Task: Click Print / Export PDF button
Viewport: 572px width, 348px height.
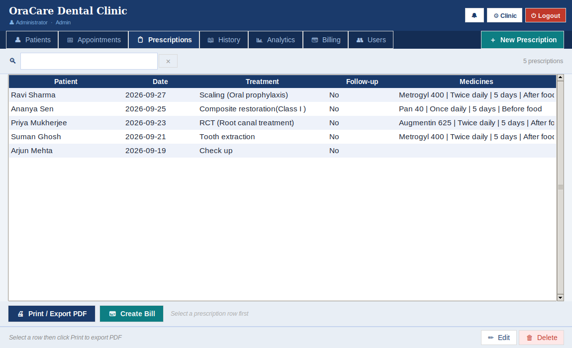Action: click(x=52, y=314)
